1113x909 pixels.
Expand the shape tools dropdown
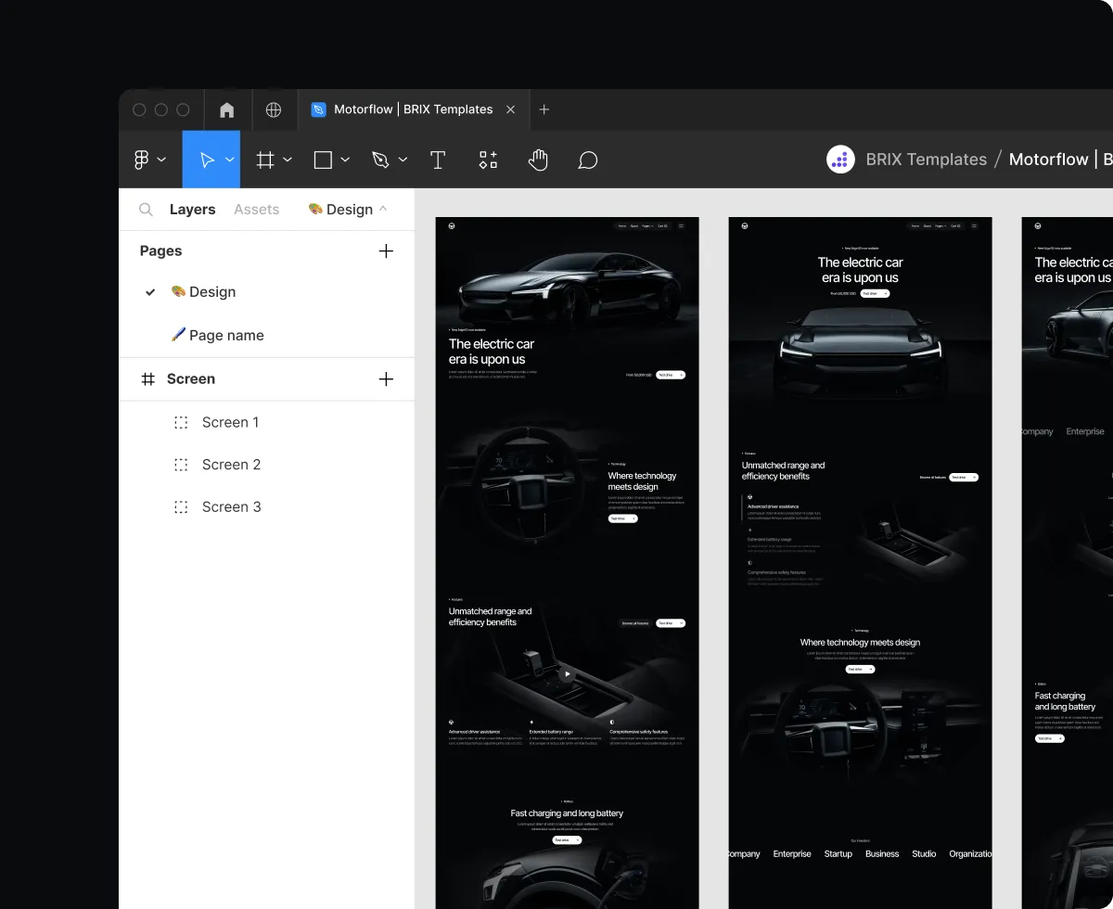click(344, 159)
